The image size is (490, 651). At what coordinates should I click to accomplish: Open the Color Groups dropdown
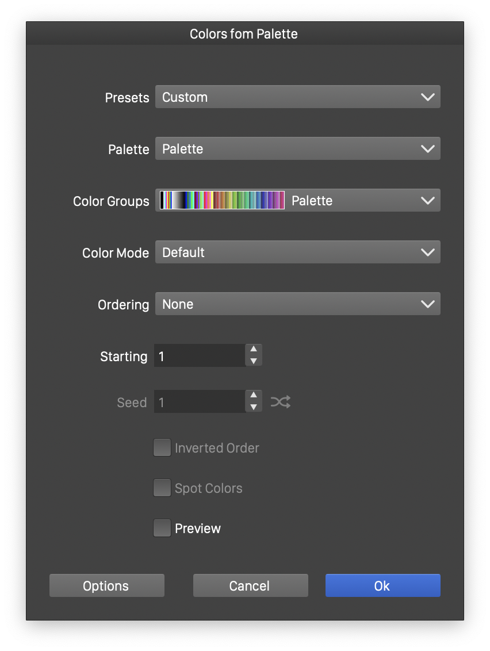[362, 201]
